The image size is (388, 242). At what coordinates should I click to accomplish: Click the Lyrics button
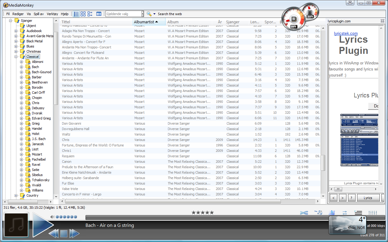pos(368,198)
